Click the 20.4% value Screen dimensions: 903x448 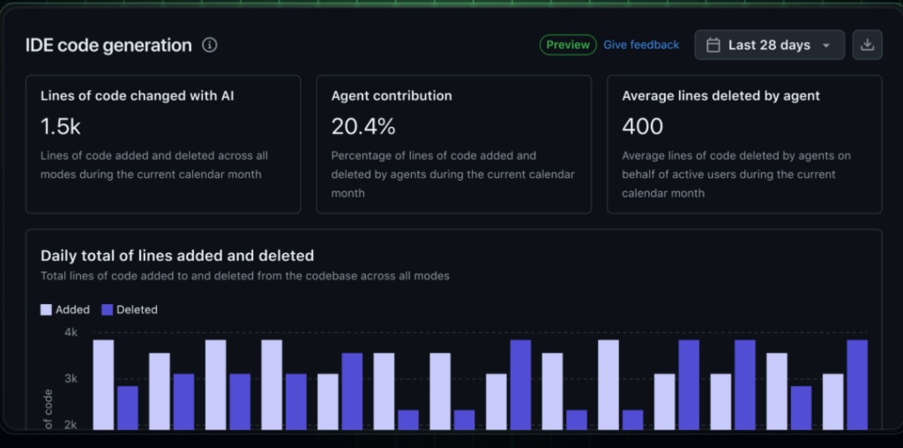pos(363,127)
